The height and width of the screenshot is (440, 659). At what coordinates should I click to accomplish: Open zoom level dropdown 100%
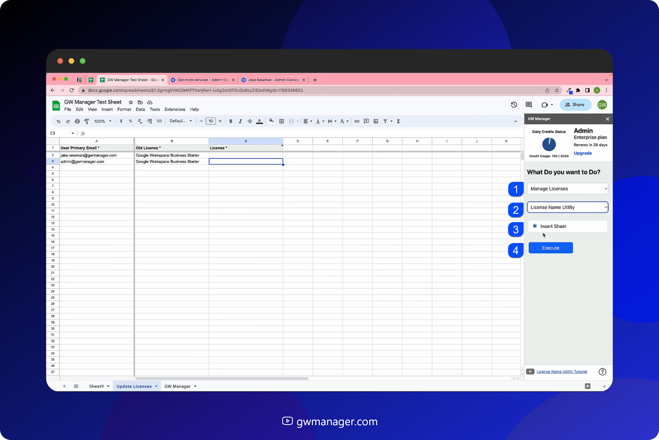[103, 121]
